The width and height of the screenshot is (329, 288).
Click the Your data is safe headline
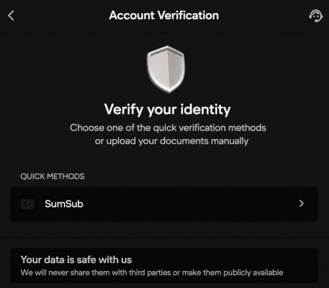pyautogui.click(x=76, y=260)
